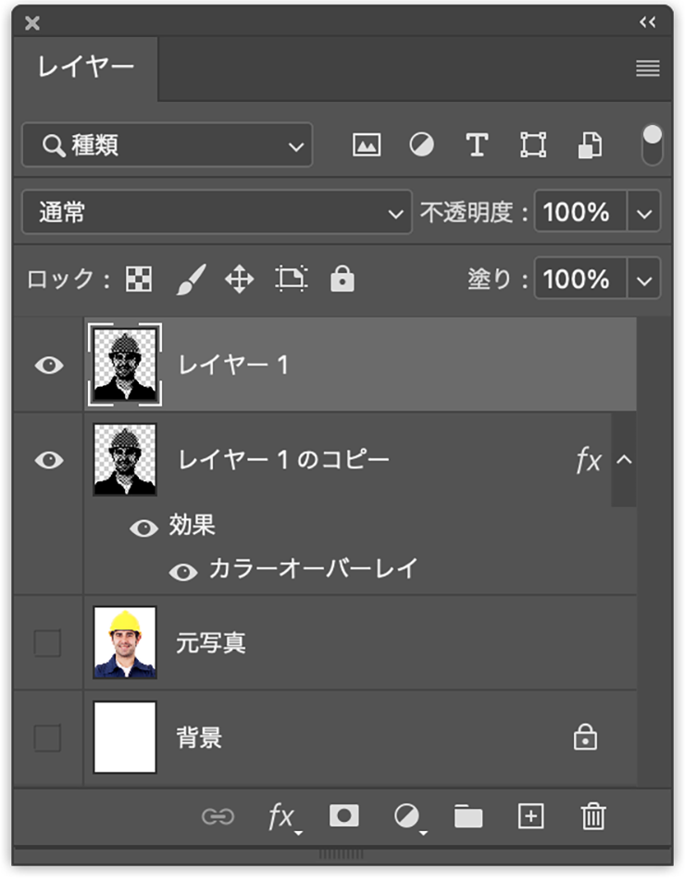Image resolution: width=685 pixels, height=882 pixels.
Task: Hide the レイヤー 1 layer
Action: [49, 366]
